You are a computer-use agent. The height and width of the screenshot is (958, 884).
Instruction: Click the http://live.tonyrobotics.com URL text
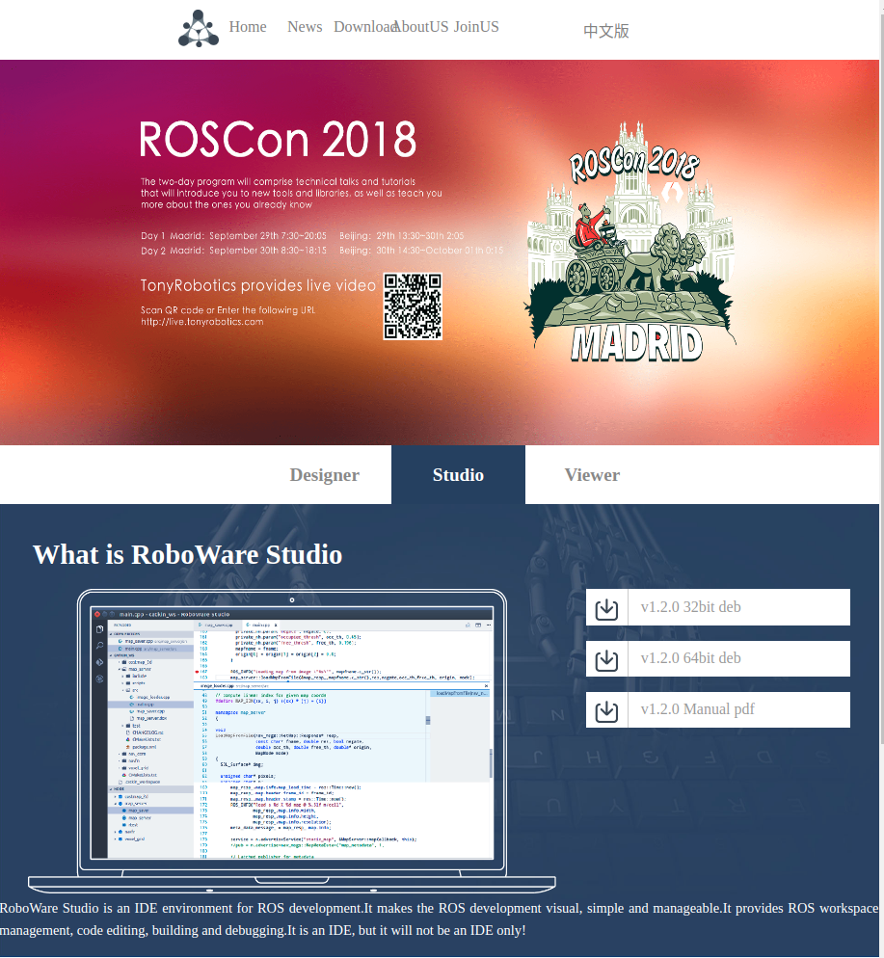[x=202, y=322]
